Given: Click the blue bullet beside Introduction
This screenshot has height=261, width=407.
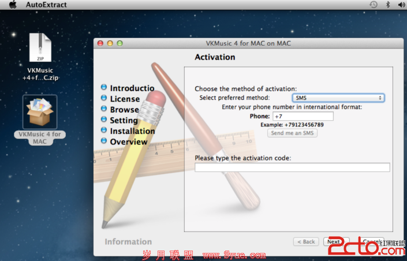Looking at the screenshot, I should pyautogui.click(x=104, y=87).
